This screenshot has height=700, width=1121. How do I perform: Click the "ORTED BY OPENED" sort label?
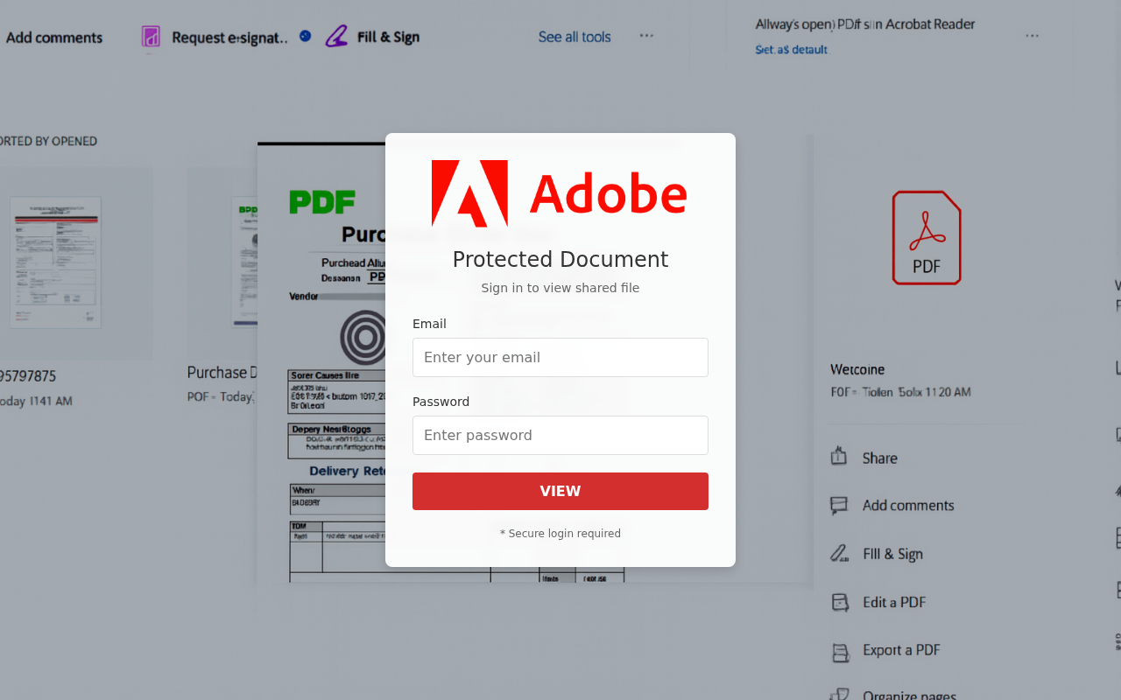[x=48, y=141]
